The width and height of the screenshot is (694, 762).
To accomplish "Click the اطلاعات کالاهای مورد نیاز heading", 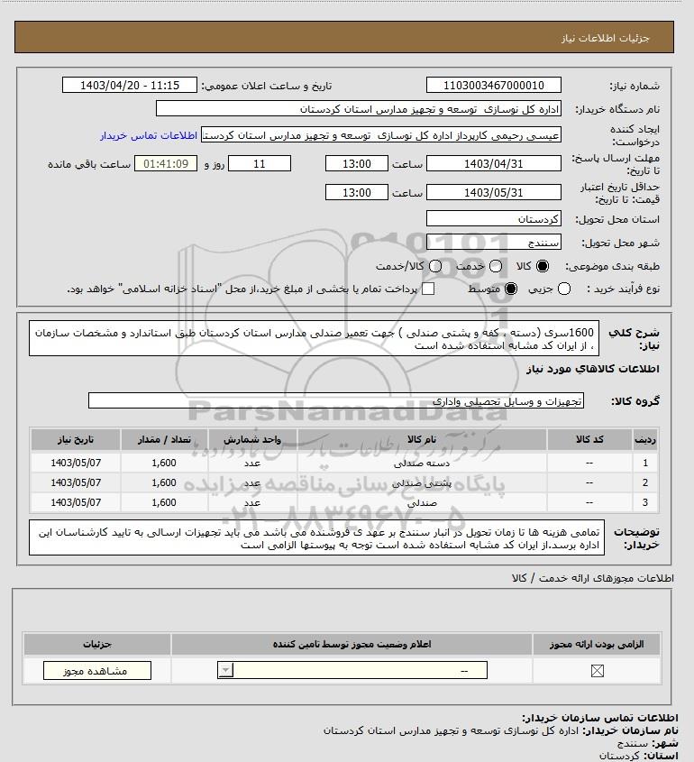I will coord(593,369).
